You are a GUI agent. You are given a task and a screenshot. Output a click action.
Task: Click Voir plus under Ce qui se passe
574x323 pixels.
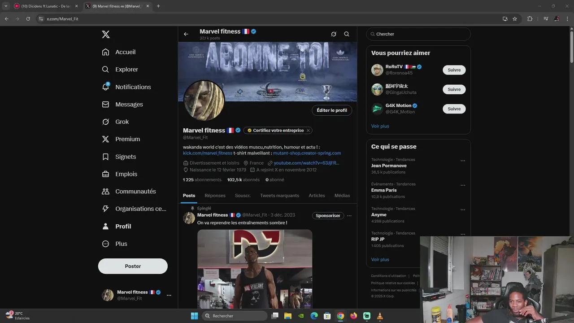(x=380, y=259)
